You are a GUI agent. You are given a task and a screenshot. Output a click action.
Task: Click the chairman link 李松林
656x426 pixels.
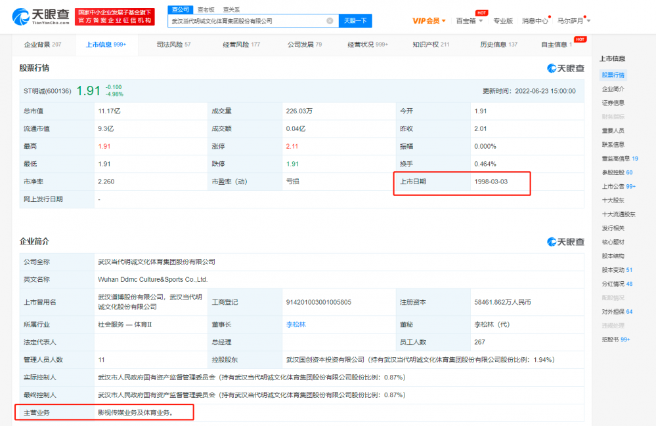[x=295, y=324]
